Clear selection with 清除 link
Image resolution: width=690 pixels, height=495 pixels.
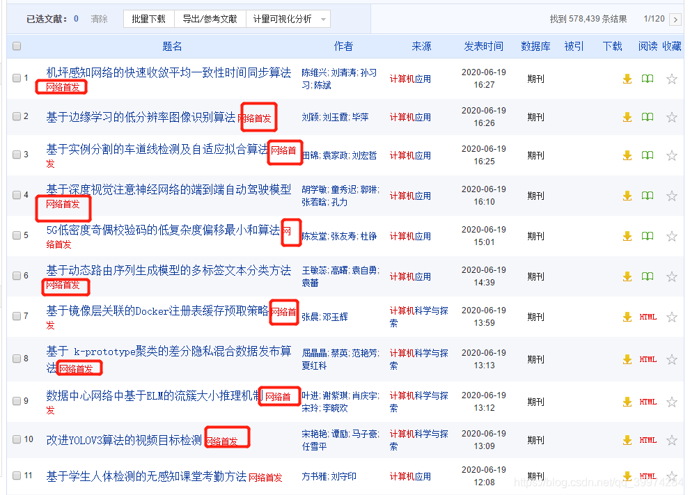pos(99,19)
